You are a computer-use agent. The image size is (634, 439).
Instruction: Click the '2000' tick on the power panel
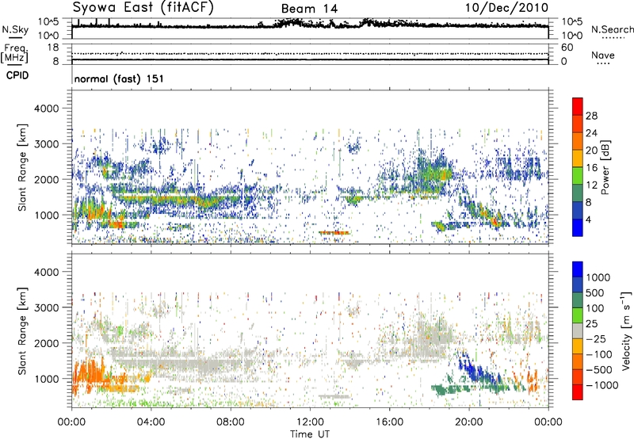tap(46, 179)
